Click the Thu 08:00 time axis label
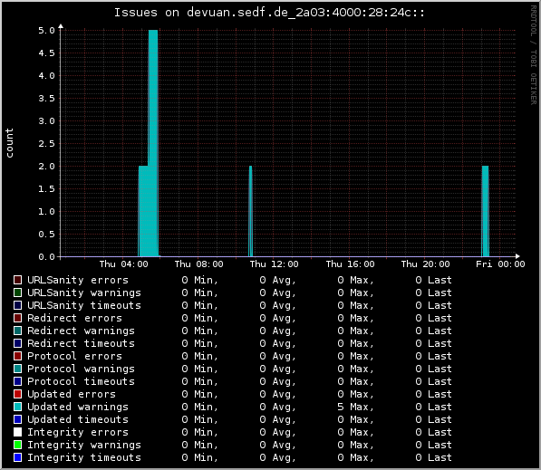 (x=198, y=264)
